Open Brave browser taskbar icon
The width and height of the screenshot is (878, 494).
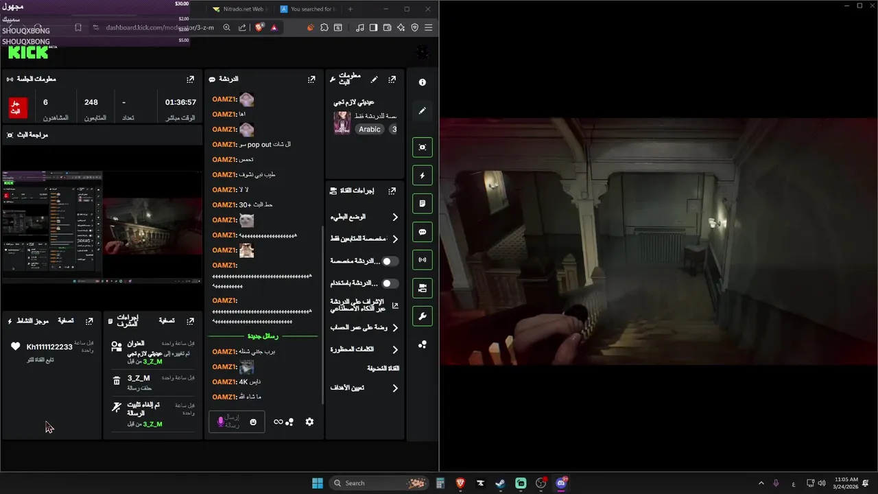coord(460,483)
